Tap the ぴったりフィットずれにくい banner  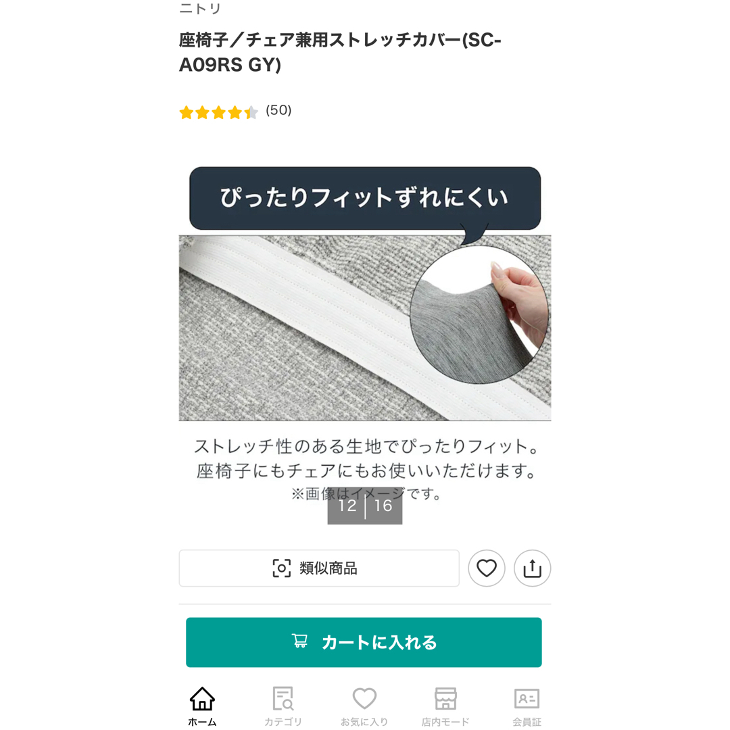(364, 198)
